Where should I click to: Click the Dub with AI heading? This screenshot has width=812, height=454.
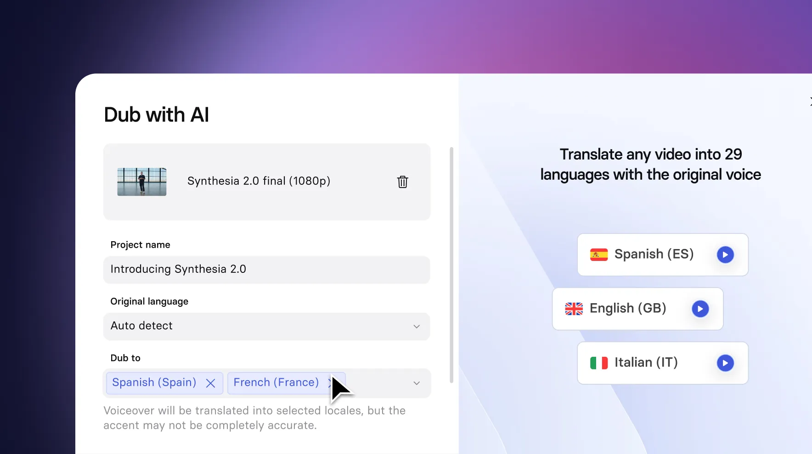[157, 115]
